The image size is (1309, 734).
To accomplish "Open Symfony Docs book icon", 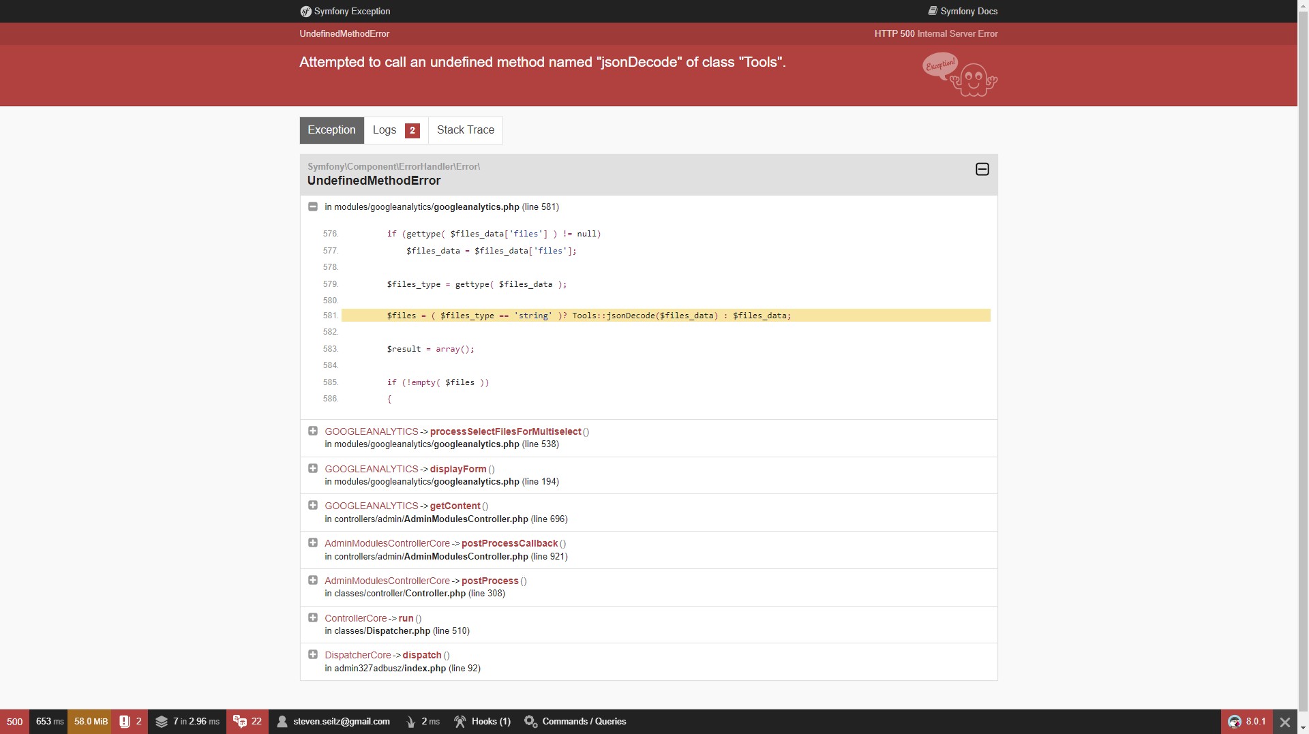I will pos(933,11).
